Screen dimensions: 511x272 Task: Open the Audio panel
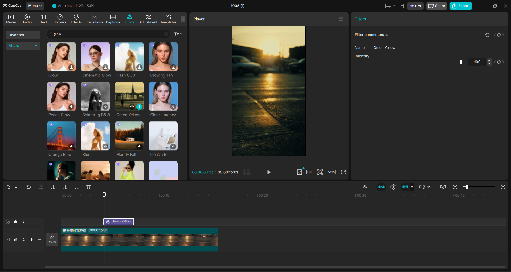(27, 19)
